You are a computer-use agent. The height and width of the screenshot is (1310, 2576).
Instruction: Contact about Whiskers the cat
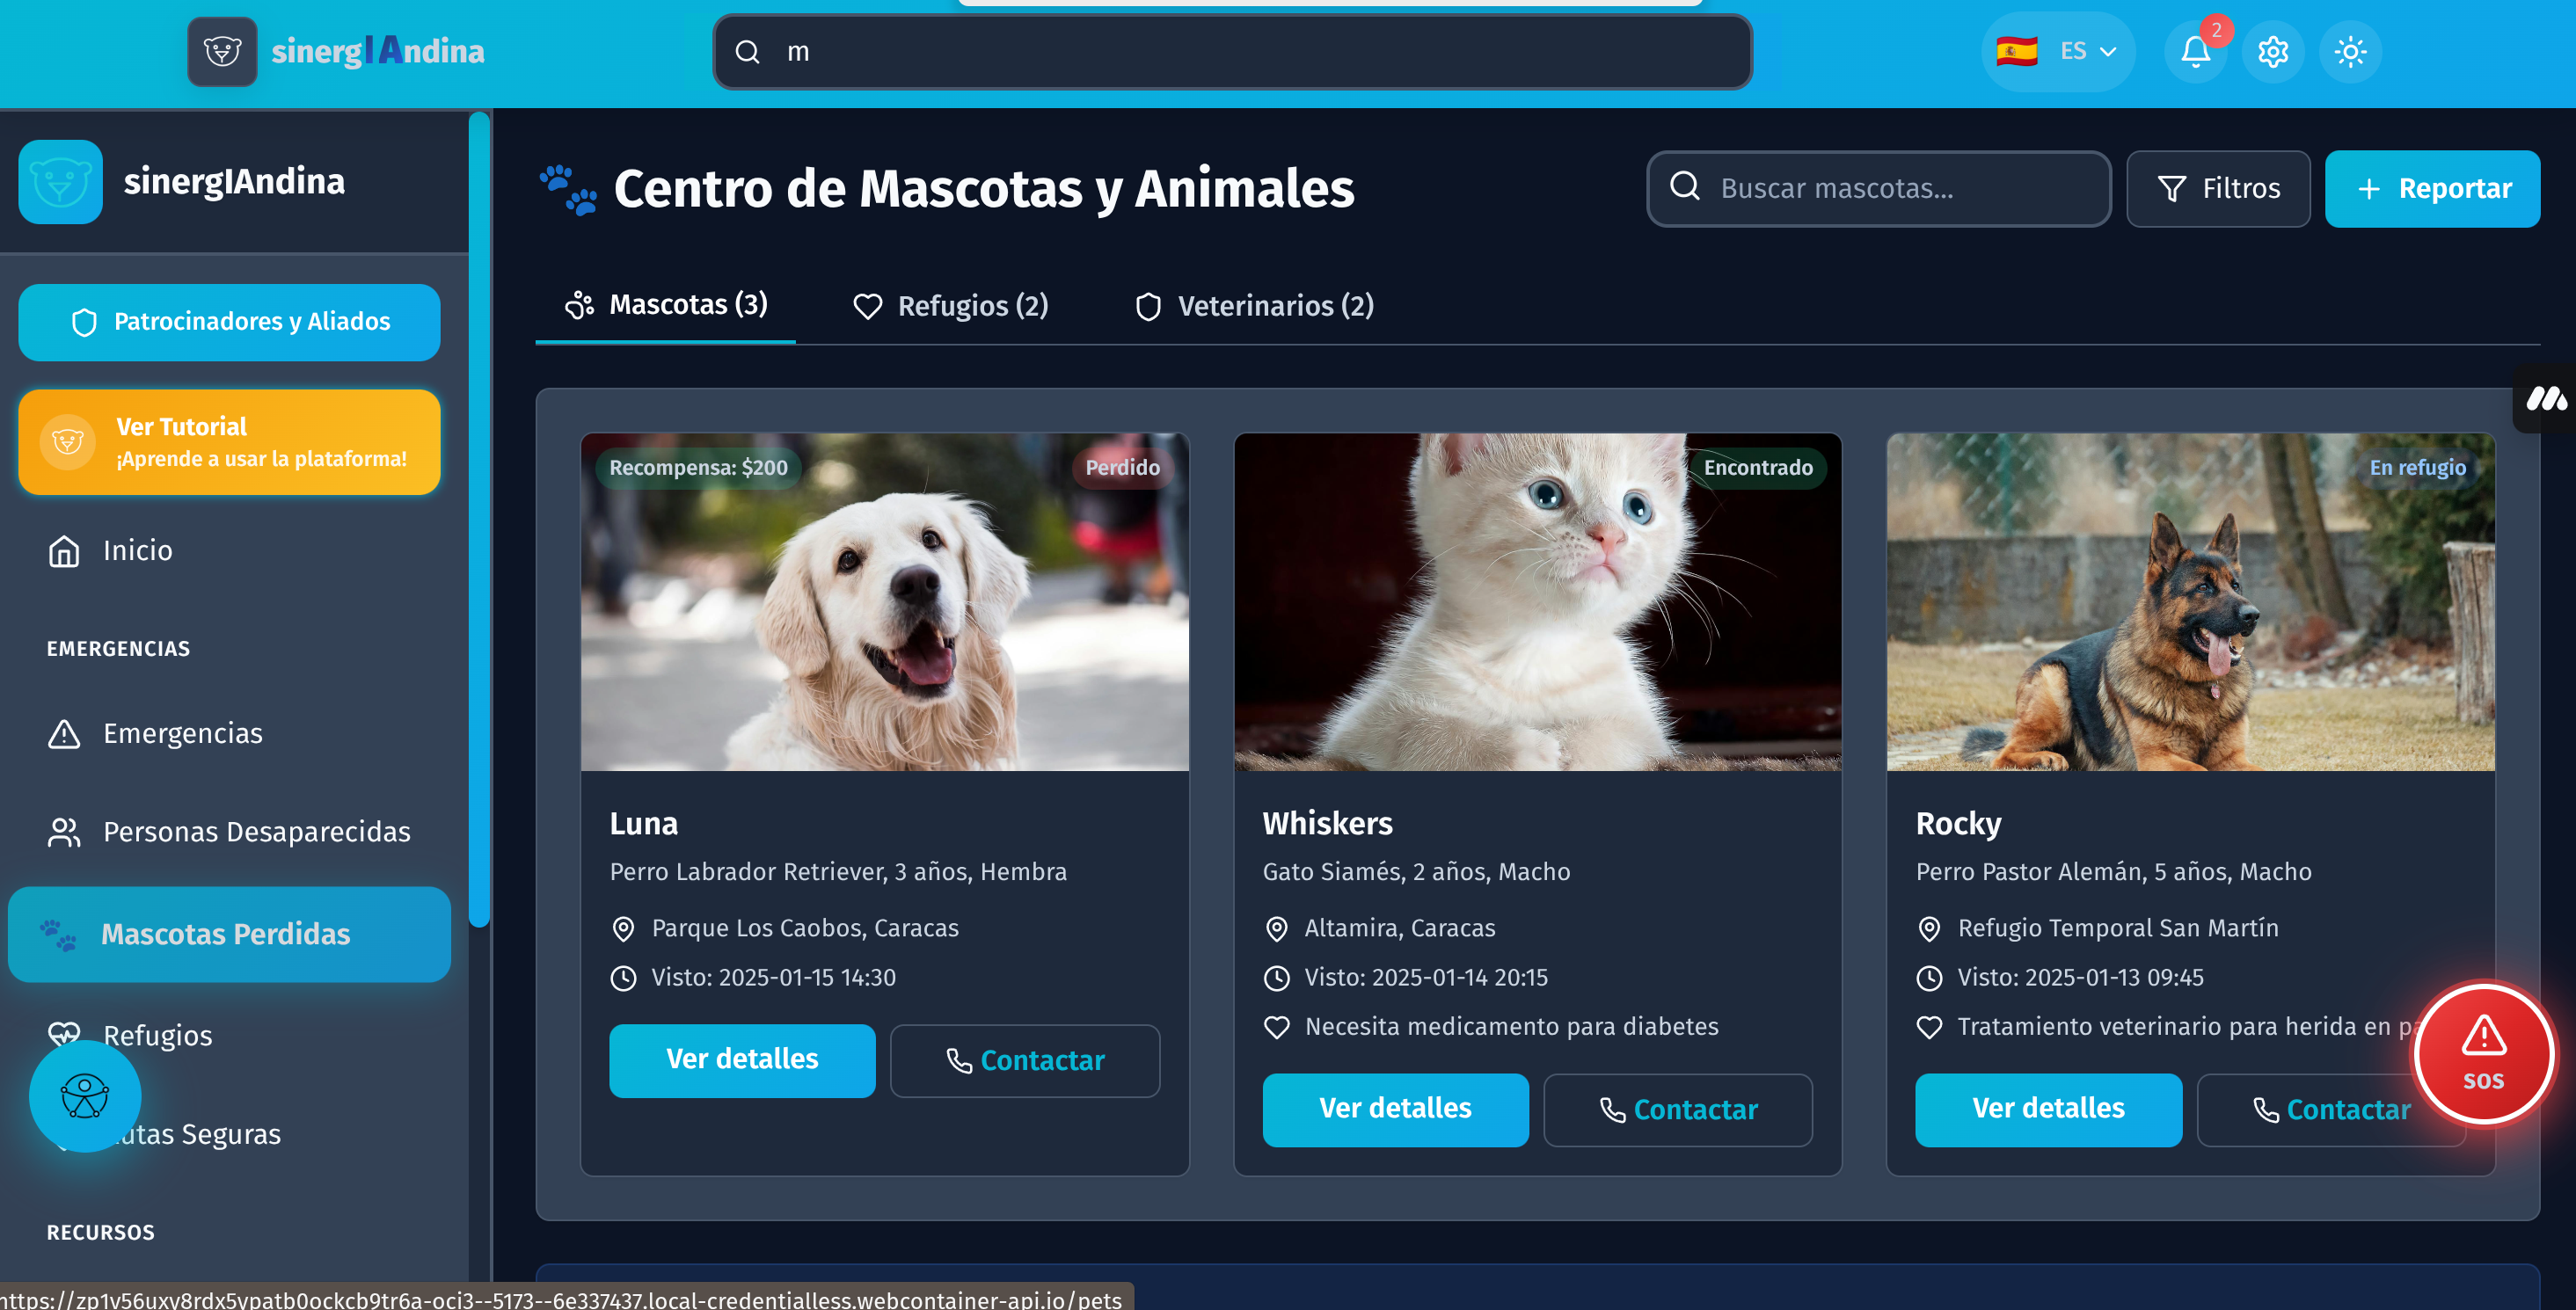tap(1677, 1110)
